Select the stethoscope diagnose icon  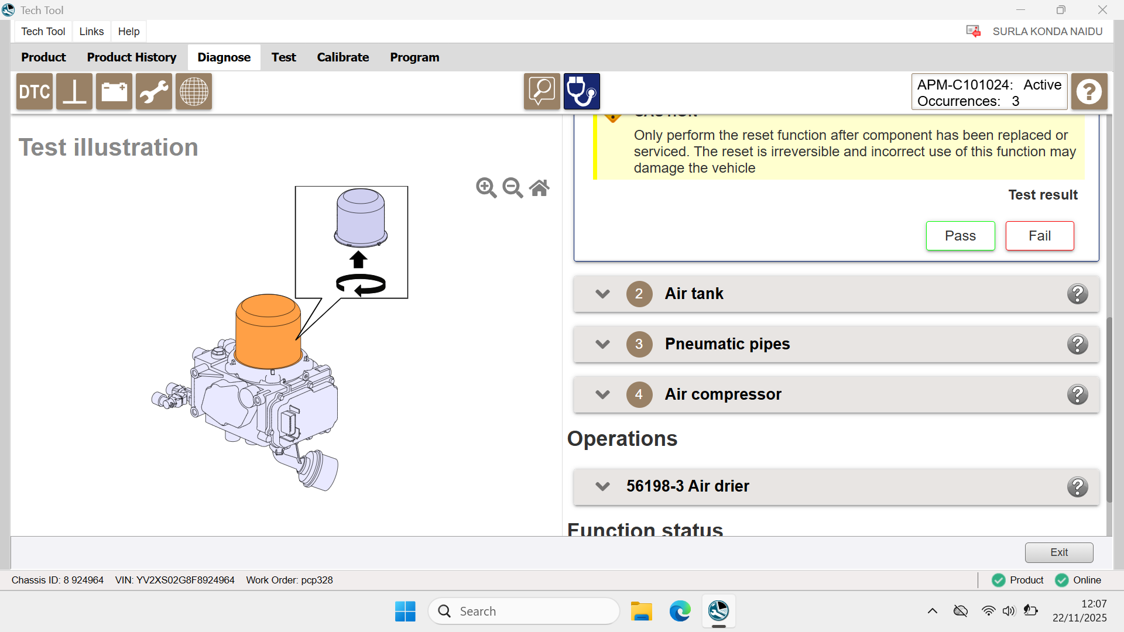(582, 92)
